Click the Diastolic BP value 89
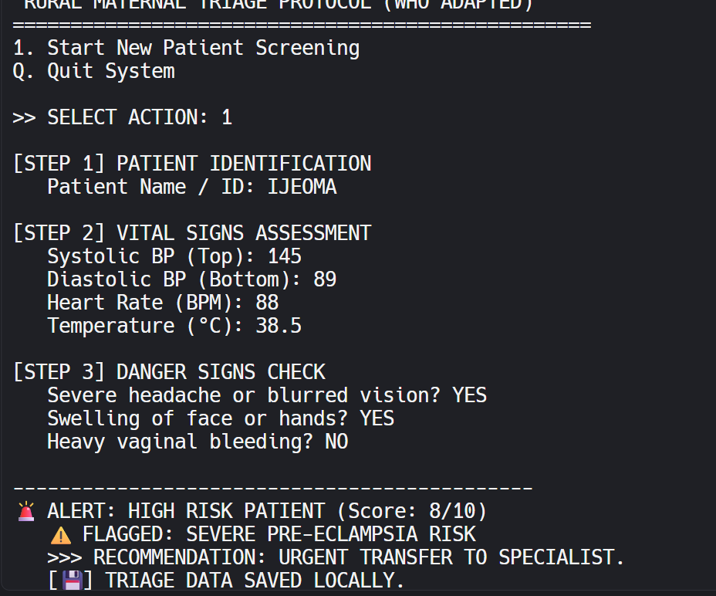The height and width of the screenshot is (596, 716). click(325, 279)
